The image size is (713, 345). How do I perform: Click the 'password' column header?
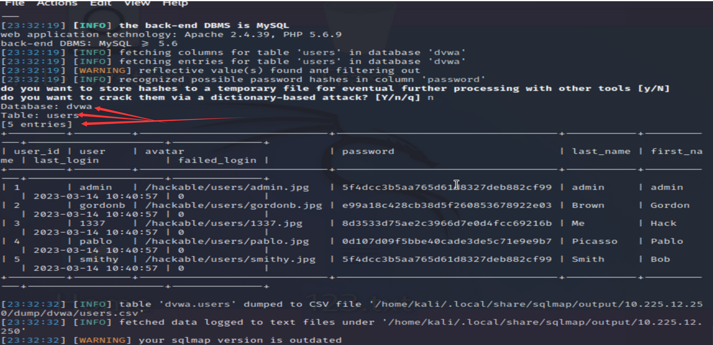[x=368, y=151]
